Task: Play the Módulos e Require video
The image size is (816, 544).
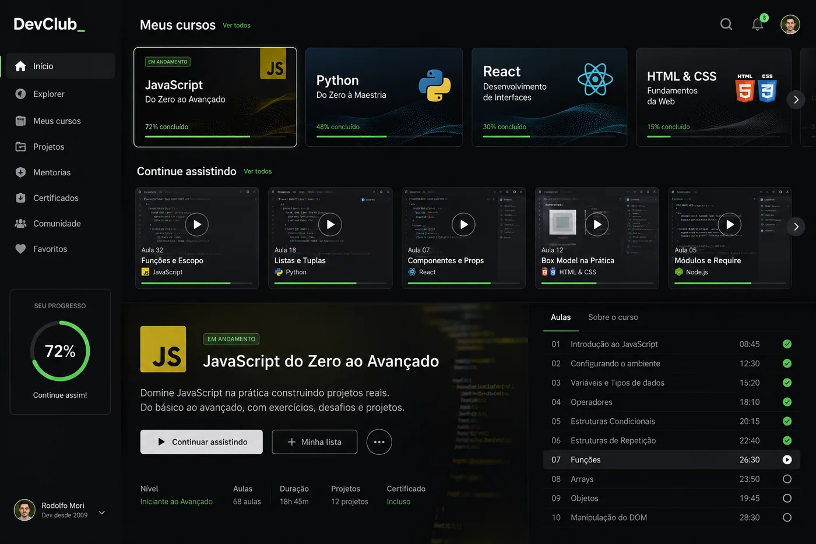Action: [730, 224]
